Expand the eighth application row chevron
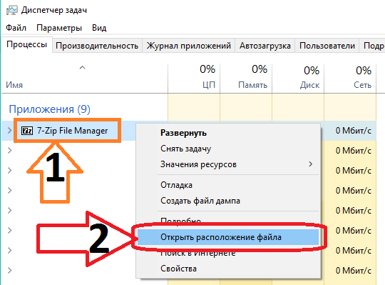The width and height of the screenshot is (385, 285). (9, 270)
